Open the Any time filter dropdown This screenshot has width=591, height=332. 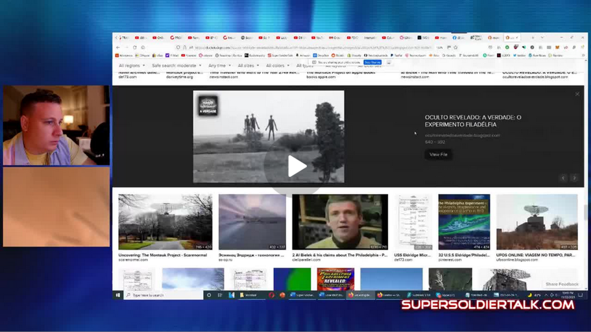point(219,65)
